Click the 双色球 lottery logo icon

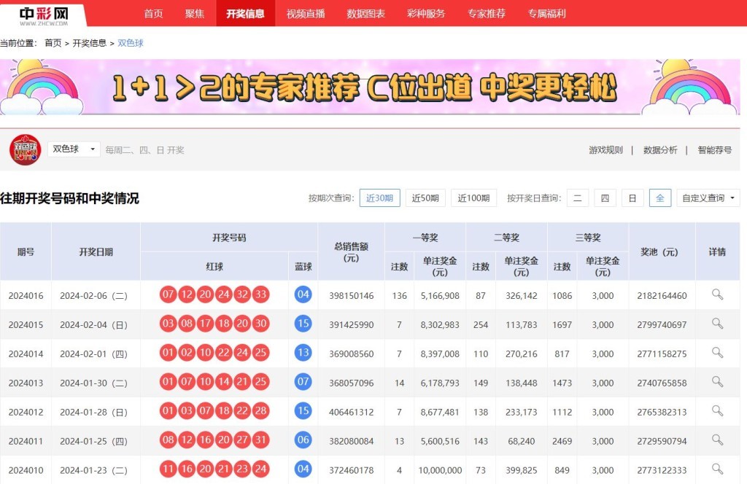[x=26, y=150]
